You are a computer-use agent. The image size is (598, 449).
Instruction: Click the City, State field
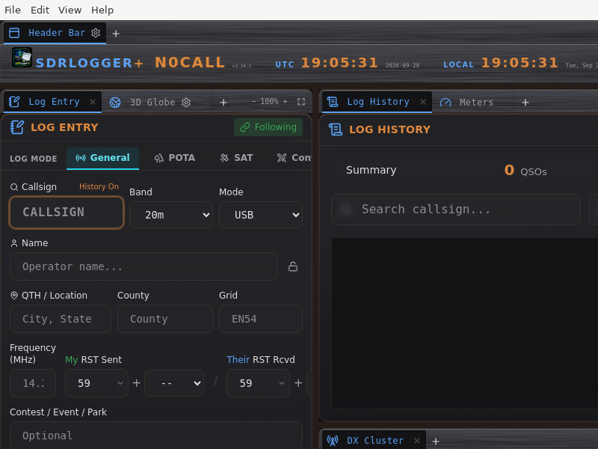click(61, 319)
